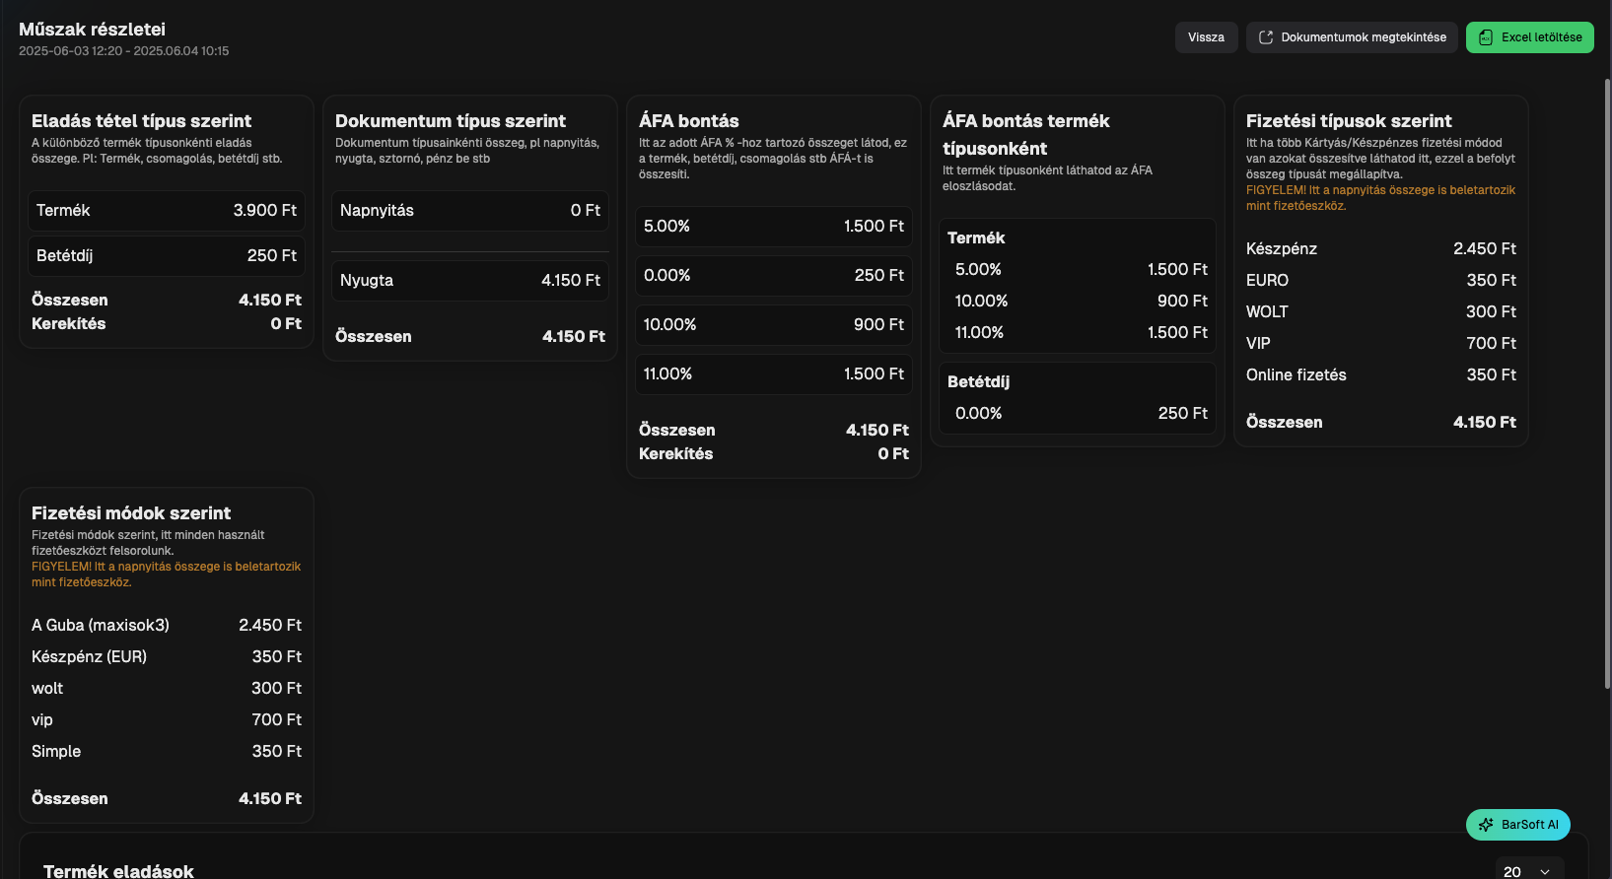Click the Termék 3.900 Ft row
Image resolution: width=1612 pixels, height=879 pixels.
tap(167, 211)
